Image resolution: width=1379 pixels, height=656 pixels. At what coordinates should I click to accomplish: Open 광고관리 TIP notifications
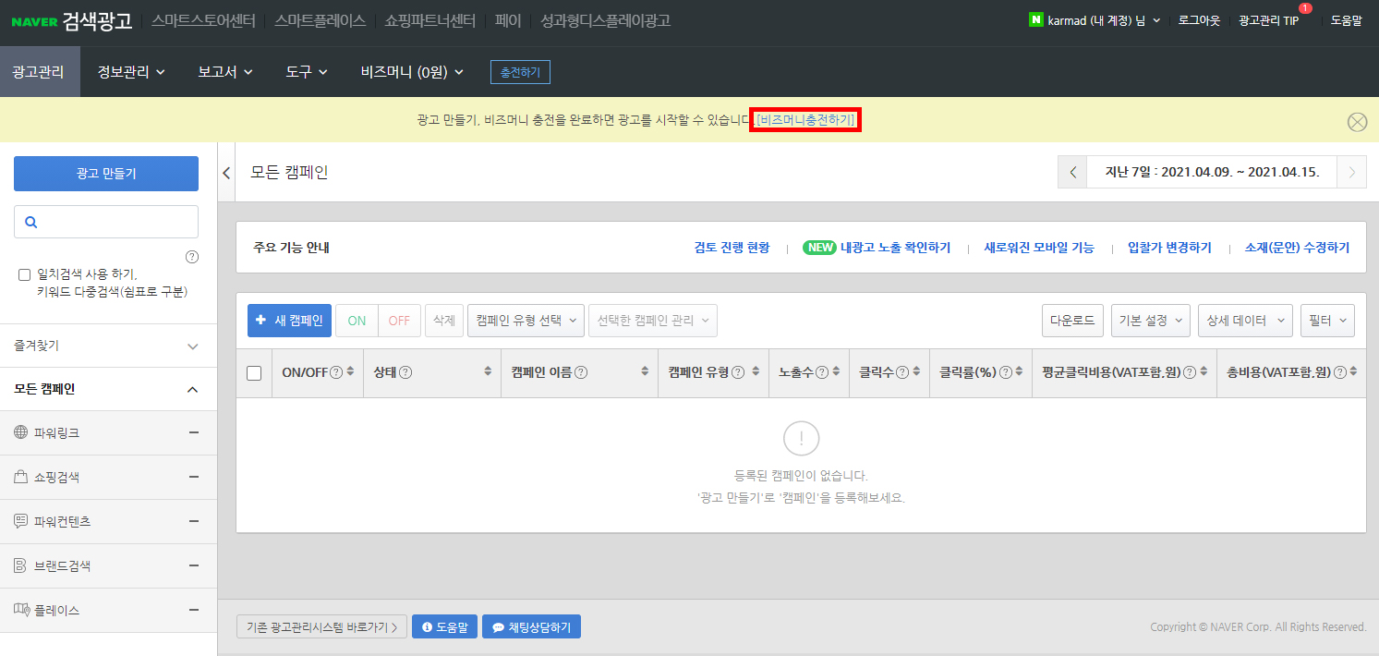pos(1269,20)
